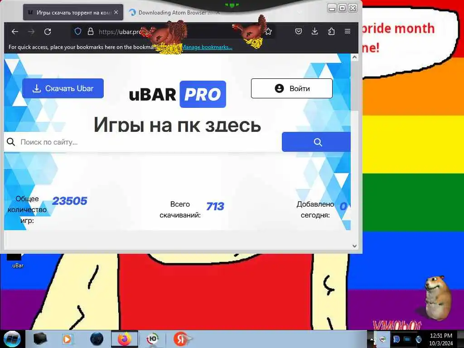Click the page scrollbar up arrow

pyautogui.click(x=354, y=58)
